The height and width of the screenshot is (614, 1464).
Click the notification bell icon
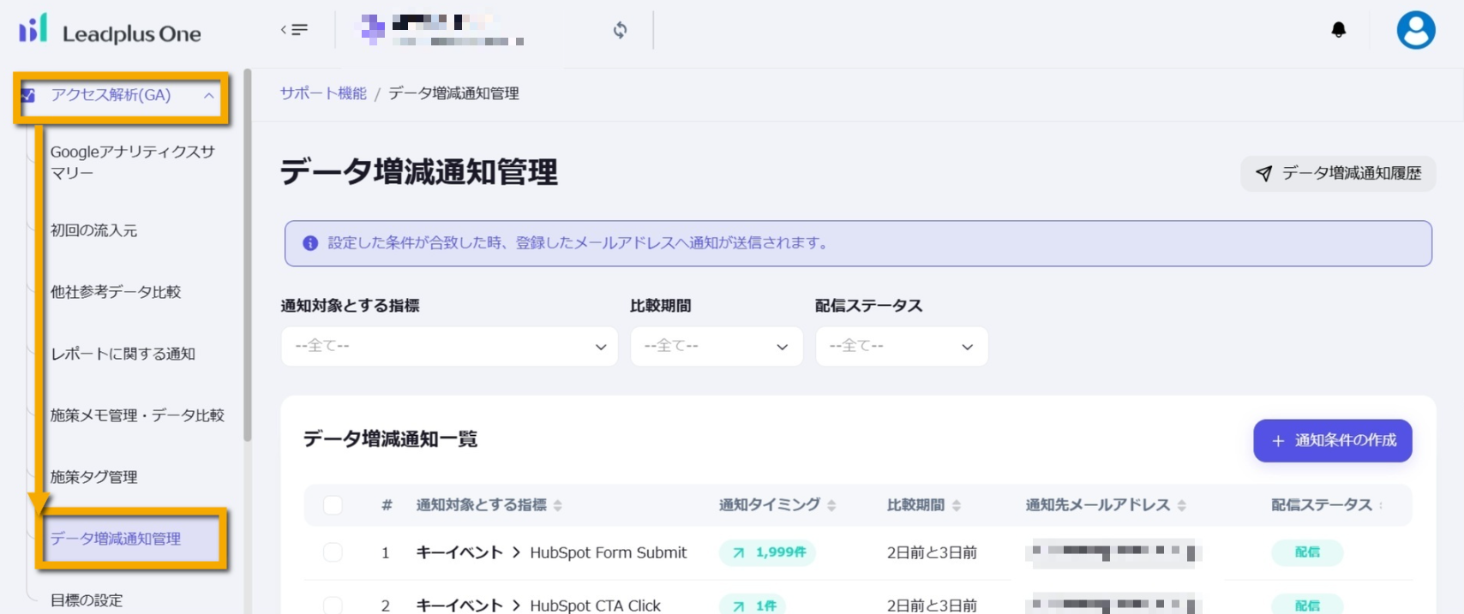[1338, 30]
